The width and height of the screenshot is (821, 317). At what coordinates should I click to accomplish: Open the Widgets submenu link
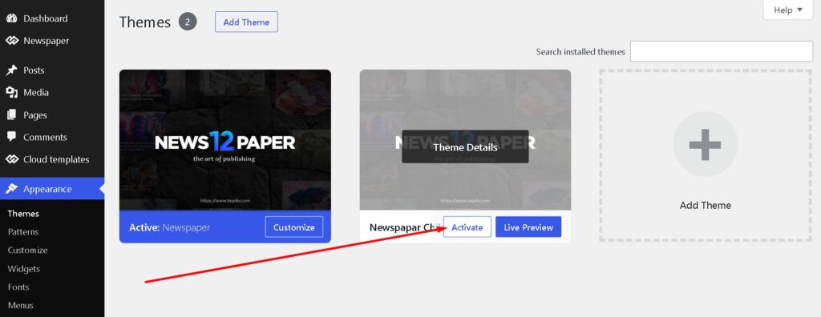click(x=23, y=269)
